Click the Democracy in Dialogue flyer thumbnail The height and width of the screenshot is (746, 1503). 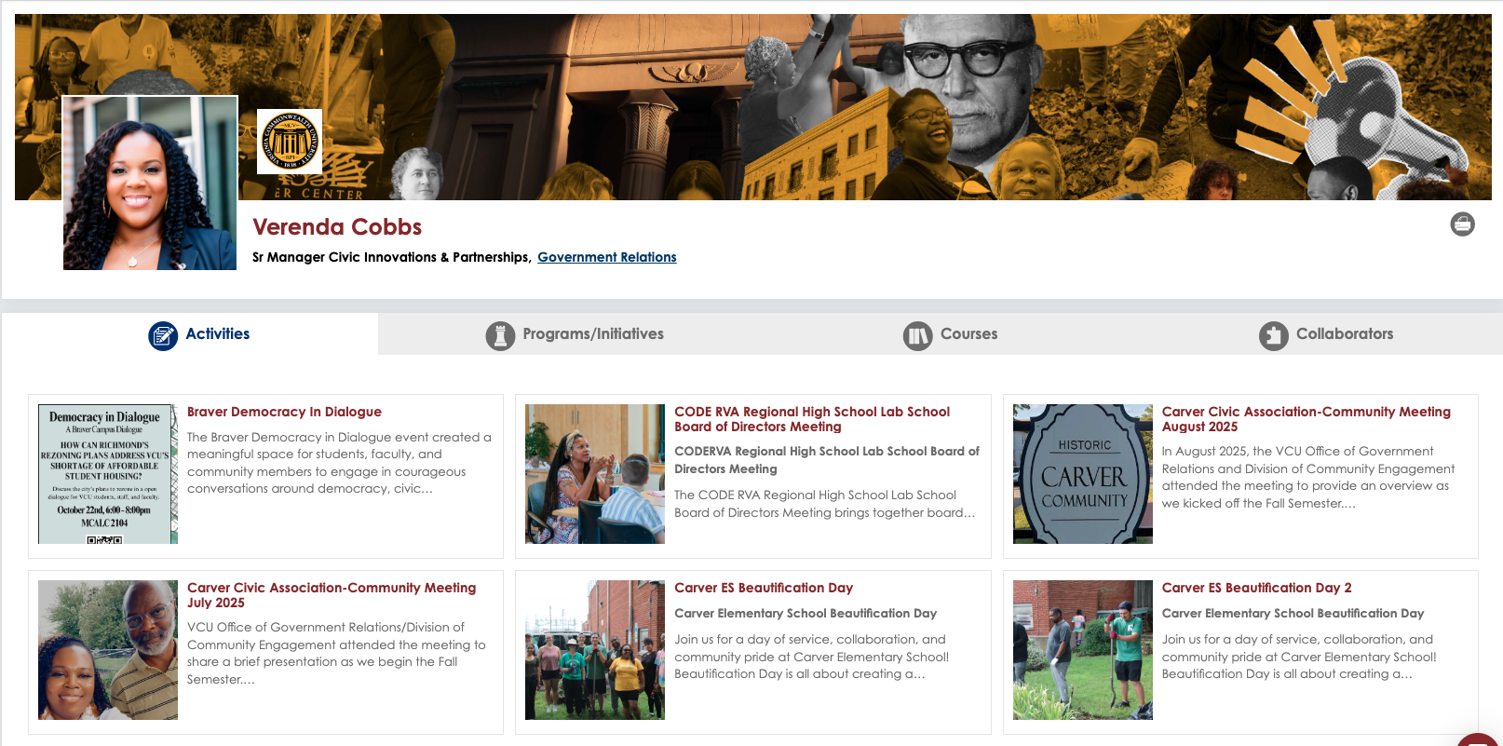pos(107,474)
